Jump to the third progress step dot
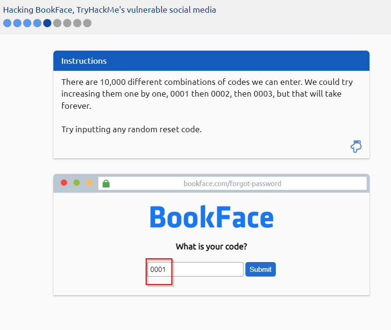 click(27, 23)
